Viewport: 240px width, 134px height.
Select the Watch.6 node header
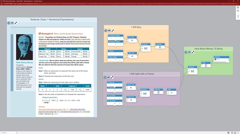(221, 57)
